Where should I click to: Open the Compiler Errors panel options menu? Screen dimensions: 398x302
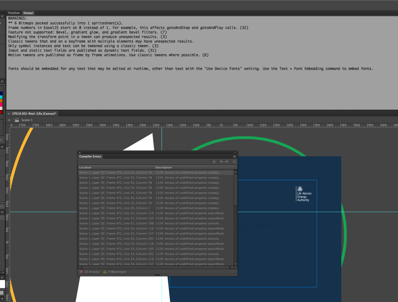235,157
